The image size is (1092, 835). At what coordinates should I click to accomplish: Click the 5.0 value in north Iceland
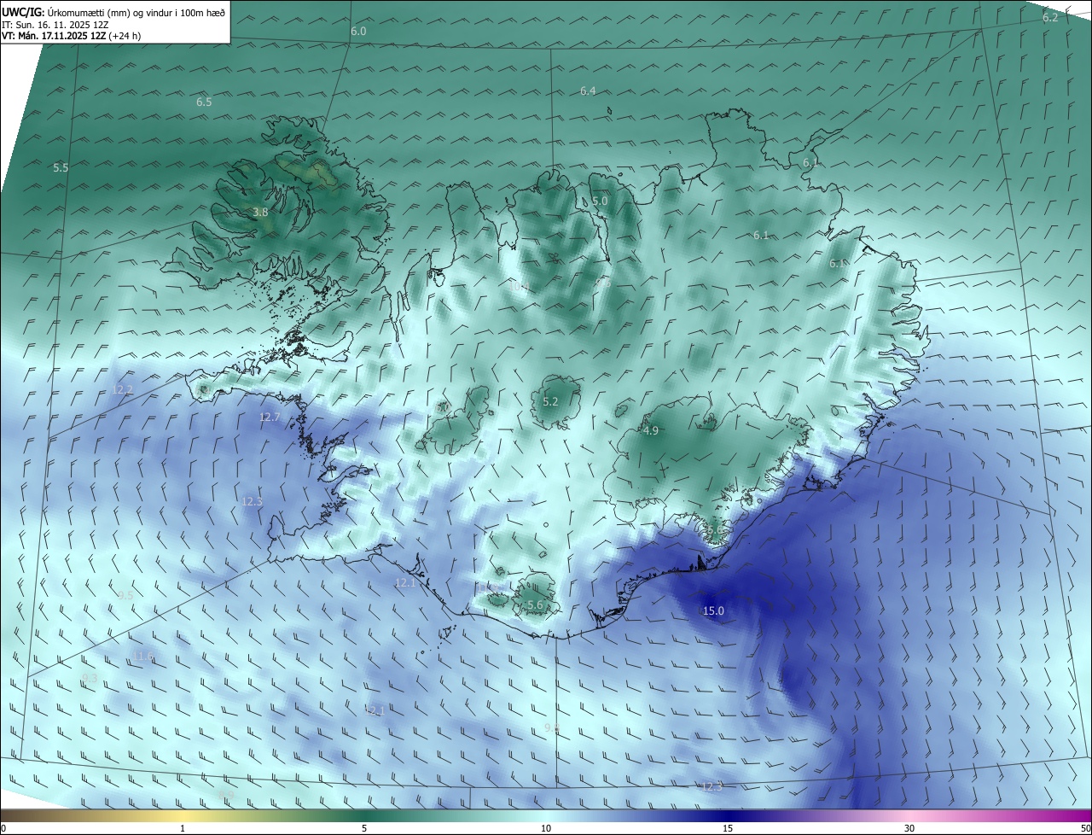coord(600,201)
